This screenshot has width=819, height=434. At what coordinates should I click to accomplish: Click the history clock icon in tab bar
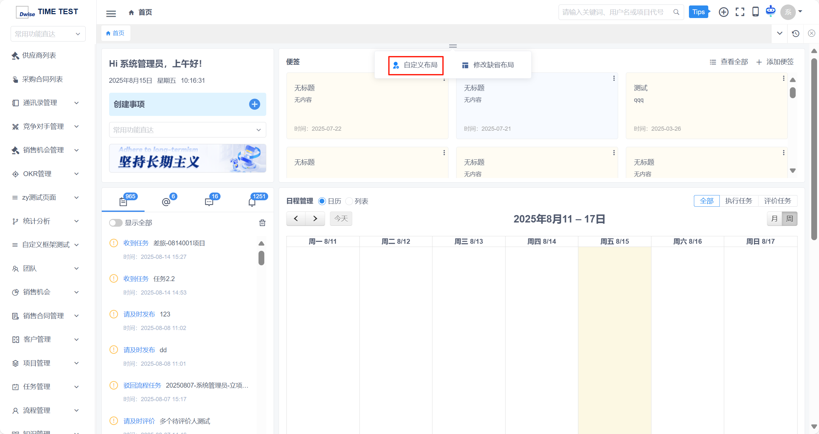point(795,33)
